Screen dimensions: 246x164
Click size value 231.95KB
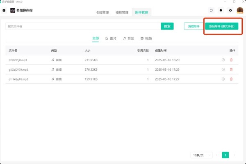91,60
